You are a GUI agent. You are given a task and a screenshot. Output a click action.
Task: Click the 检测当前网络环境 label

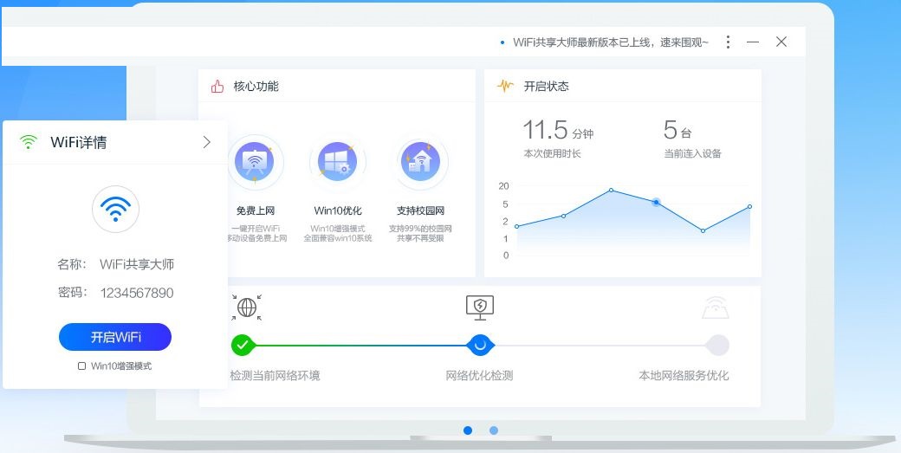(x=275, y=376)
